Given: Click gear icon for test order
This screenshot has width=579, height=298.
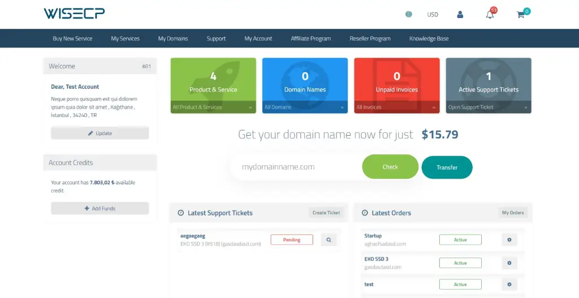Looking at the screenshot, I should click(x=509, y=284).
